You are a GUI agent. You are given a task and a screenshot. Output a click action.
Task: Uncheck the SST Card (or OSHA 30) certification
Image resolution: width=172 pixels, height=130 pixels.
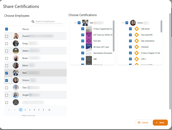click(83, 35)
